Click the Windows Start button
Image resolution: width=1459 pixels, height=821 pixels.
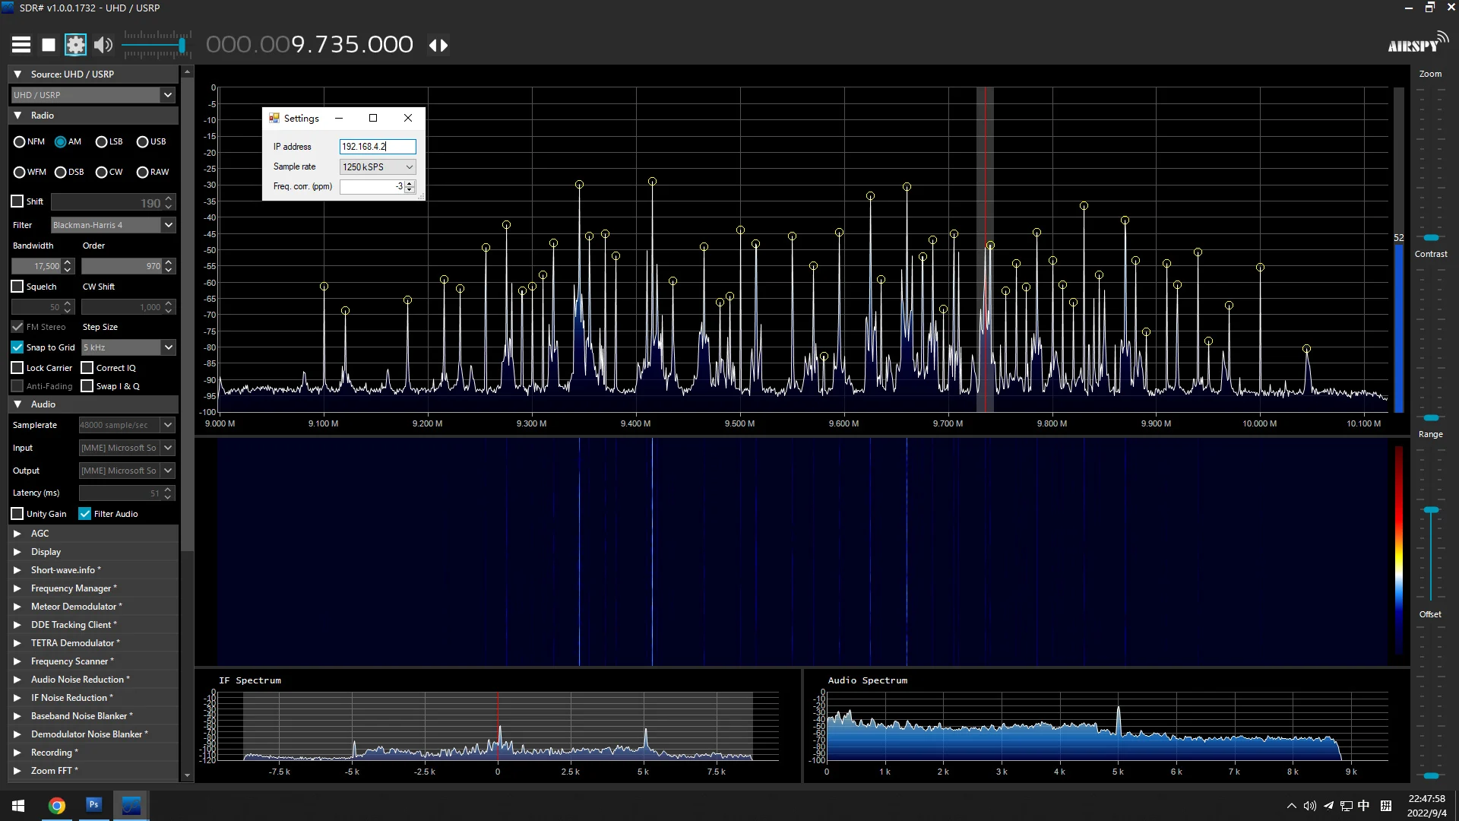point(18,805)
